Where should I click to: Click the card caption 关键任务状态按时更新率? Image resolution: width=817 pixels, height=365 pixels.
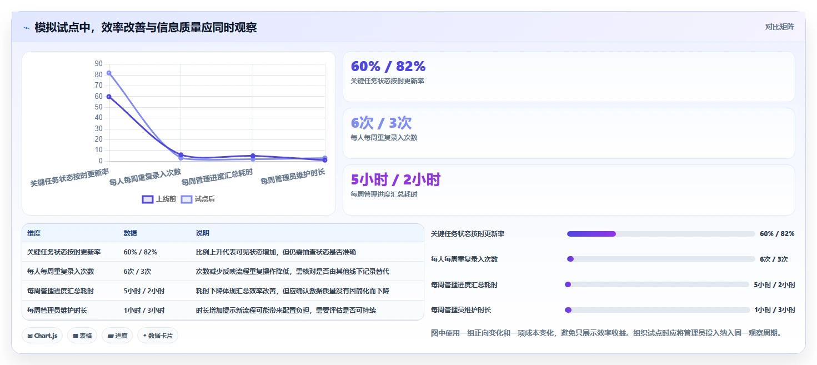click(388, 81)
